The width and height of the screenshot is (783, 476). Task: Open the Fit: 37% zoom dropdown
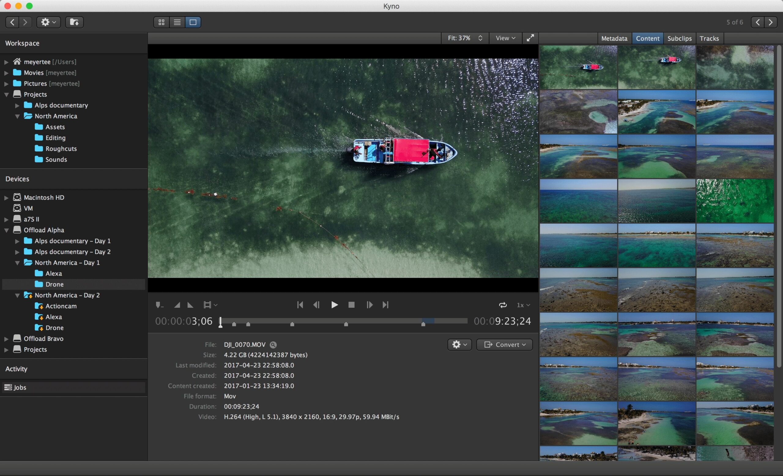[x=465, y=38]
